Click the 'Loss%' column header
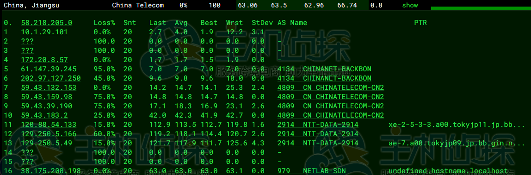Screen dimensions: 531x175 105,23
